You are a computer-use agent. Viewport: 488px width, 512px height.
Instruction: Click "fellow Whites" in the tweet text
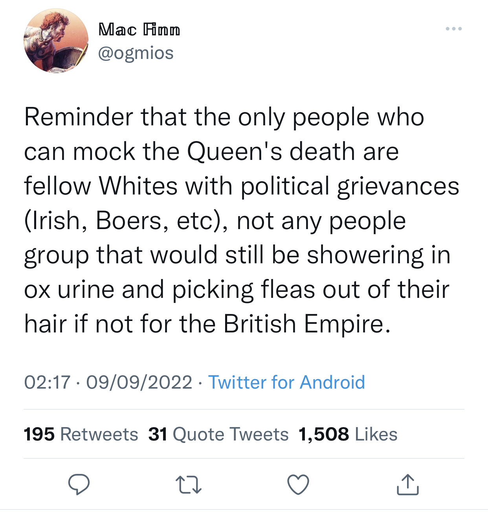point(101,186)
